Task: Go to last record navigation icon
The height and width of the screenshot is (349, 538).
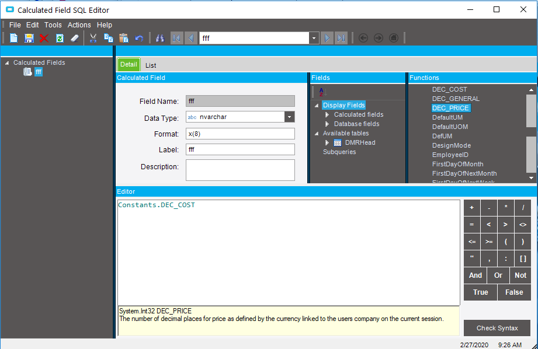Action: pos(341,38)
